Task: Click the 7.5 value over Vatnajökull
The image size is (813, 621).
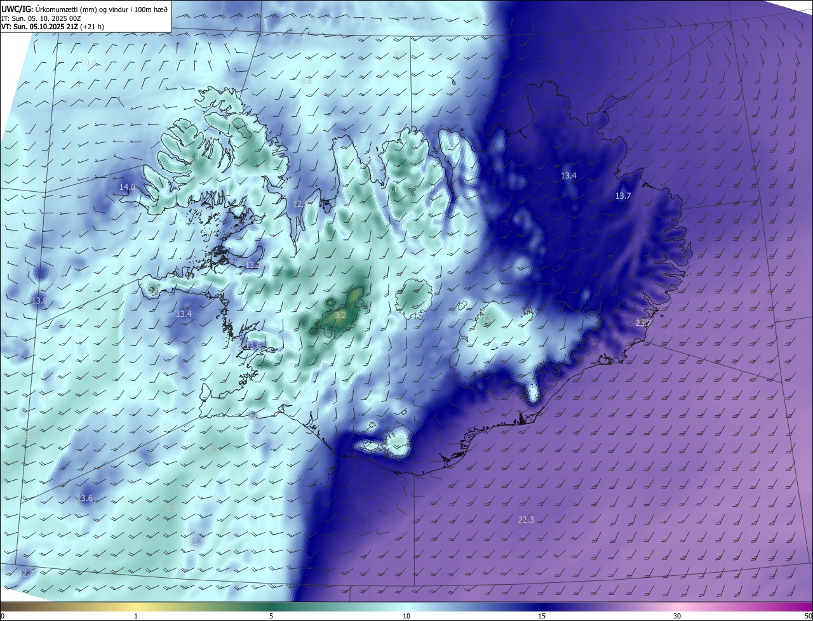Action: point(487,318)
